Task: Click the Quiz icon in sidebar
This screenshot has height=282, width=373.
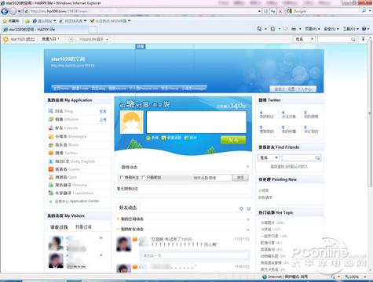Action: coord(51,177)
